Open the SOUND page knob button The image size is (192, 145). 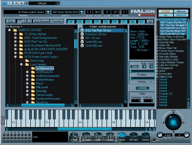tap(110, 135)
